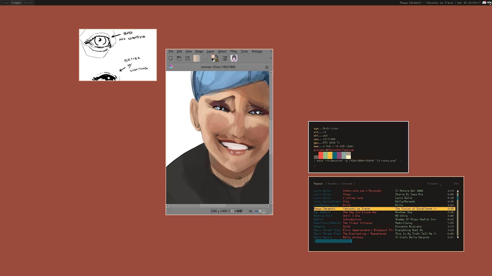Open the brush preset thumbnail chooser
Image resolution: width=492 pixels, height=276 pixels.
click(234, 59)
